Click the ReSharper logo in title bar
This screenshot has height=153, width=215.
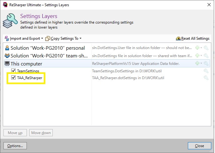click(5, 5)
